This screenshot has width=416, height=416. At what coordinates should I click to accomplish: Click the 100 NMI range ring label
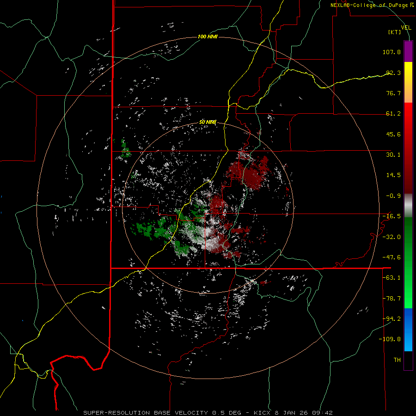(x=208, y=37)
